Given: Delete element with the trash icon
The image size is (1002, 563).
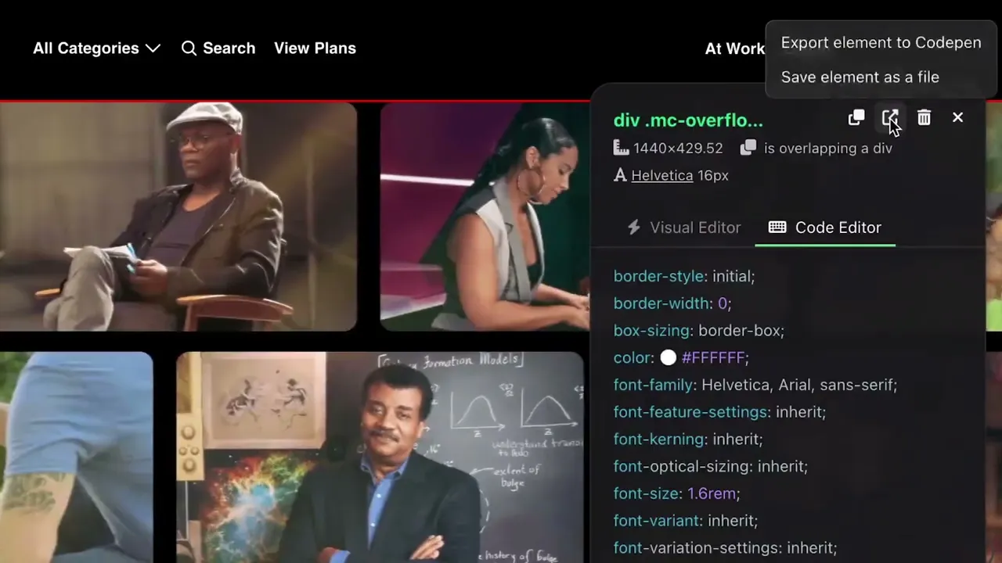Looking at the screenshot, I should click(924, 117).
